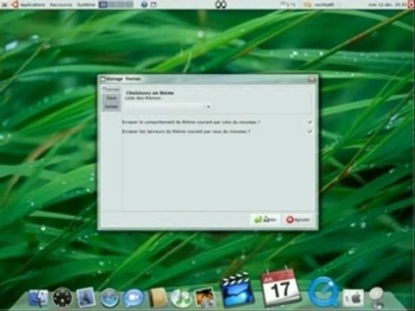Select the Delete tab in dialog
The height and width of the screenshot is (311, 415).
point(112,106)
